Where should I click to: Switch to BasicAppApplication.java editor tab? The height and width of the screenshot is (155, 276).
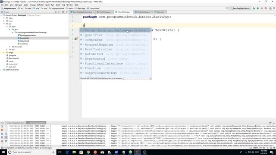[82, 12]
